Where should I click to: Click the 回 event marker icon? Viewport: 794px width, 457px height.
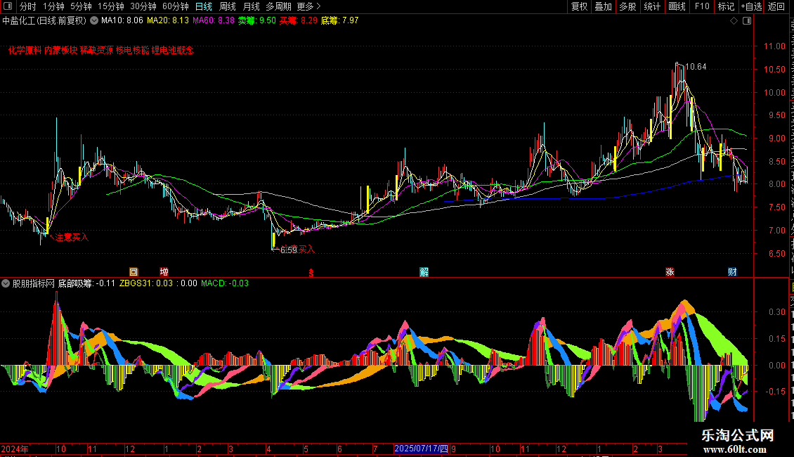[x=134, y=272]
